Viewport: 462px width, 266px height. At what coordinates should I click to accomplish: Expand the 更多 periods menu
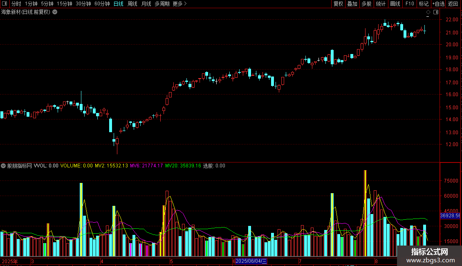180,4
